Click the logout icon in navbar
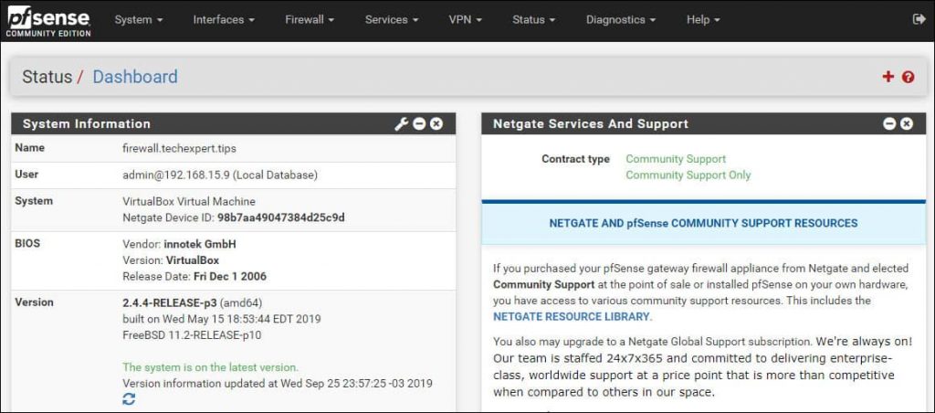 (919, 20)
